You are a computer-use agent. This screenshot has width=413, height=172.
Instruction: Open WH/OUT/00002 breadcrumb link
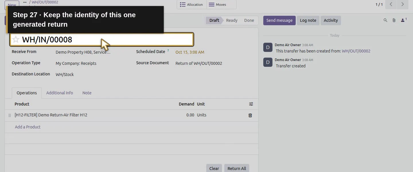(45, 2)
